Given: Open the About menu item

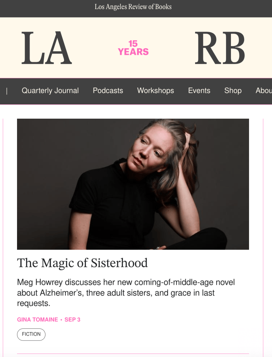Looking at the screenshot, I should [x=264, y=91].
